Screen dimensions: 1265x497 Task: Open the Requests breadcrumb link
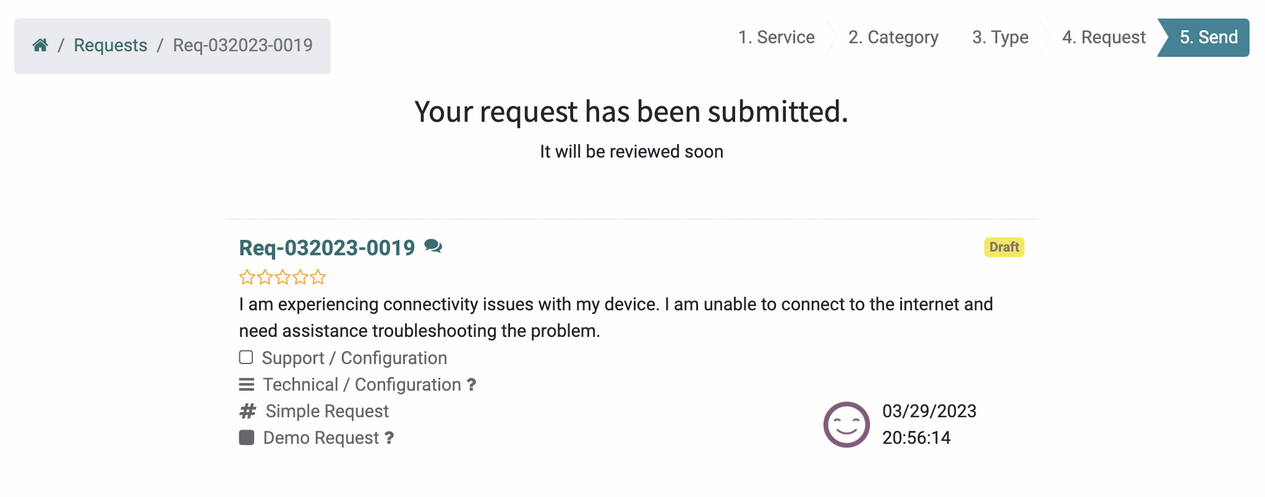111,45
